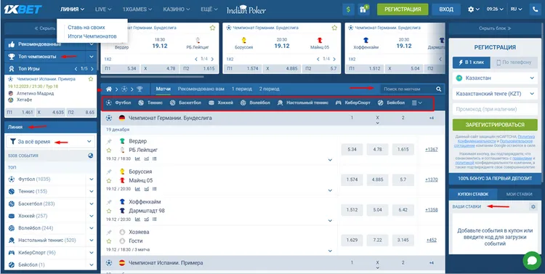545x274 pixels.
Task: Click the Поиск по матчам field
Action: (x=408, y=89)
